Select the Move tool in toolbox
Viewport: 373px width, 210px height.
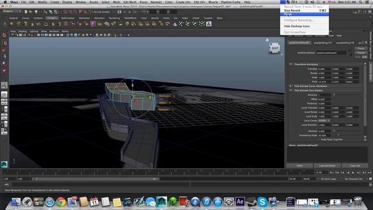[4, 57]
